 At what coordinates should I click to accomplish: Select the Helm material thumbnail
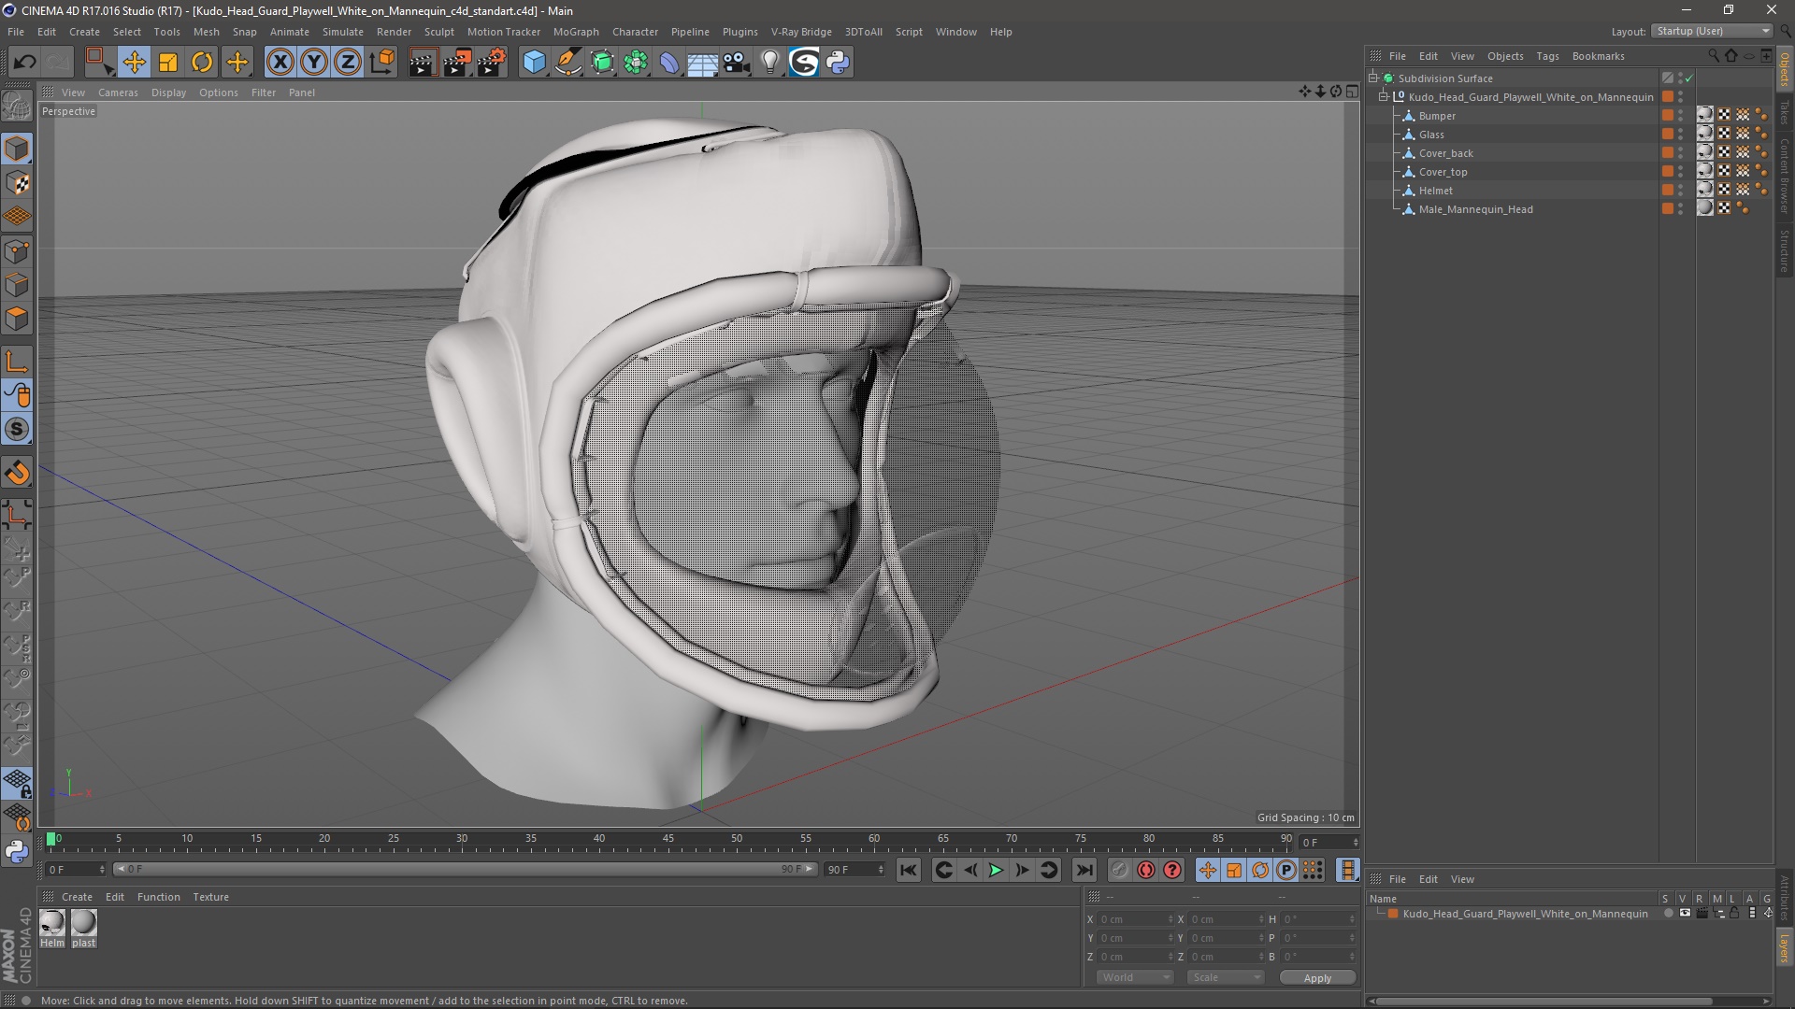52,923
